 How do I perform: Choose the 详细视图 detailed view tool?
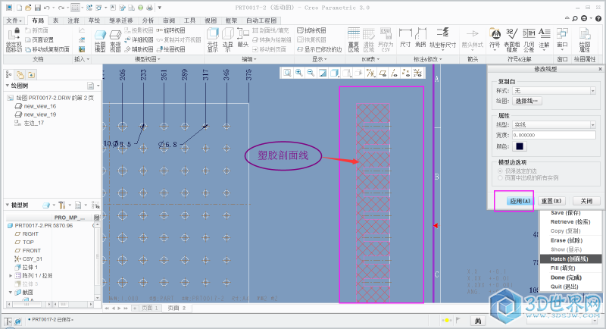point(139,40)
